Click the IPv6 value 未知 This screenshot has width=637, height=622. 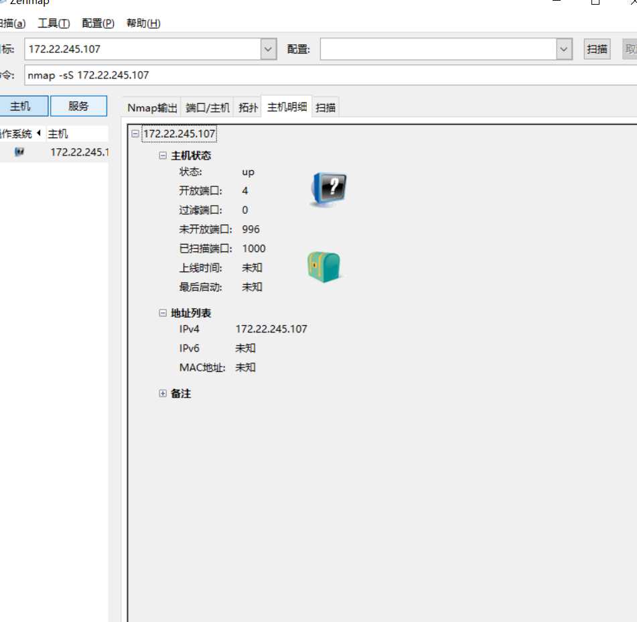pos(245,349)
